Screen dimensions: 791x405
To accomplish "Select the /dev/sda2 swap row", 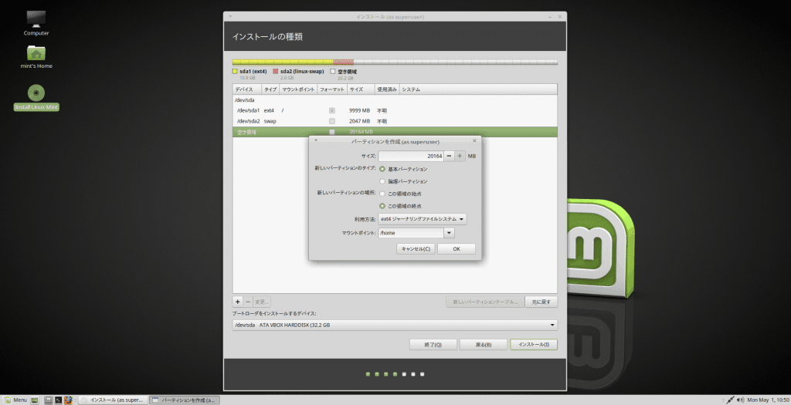I will [x=395, y=121].
